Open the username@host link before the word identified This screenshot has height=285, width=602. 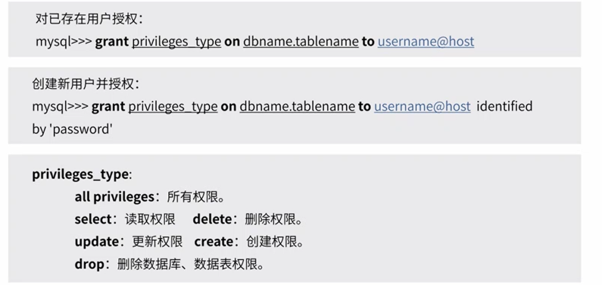(x=422, y=106)
